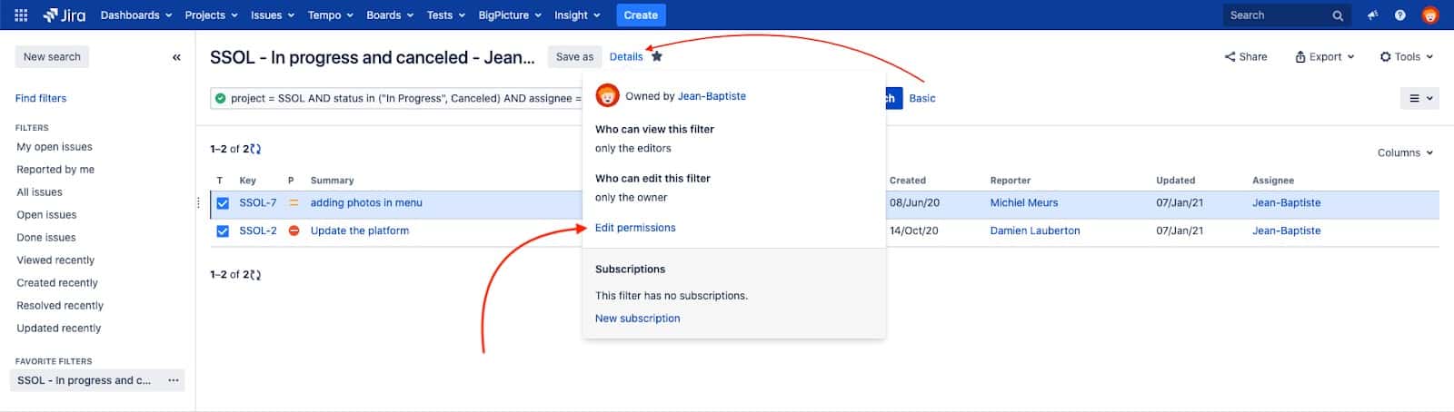The width and height of the screenshot is (1454, 412).
Task: Open reporter Michiel Meurs
Action: click(x=1024, y=202)
